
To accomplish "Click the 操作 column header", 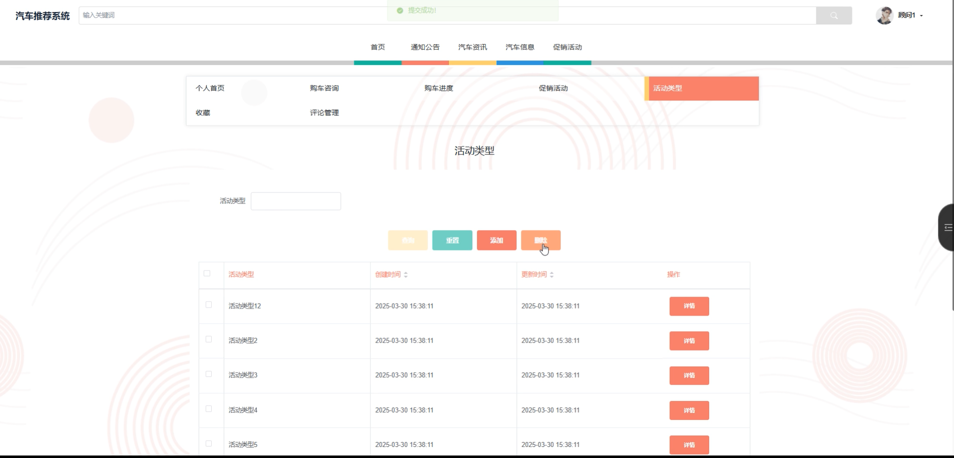I will pyautogui.click(x=674, y=274).
